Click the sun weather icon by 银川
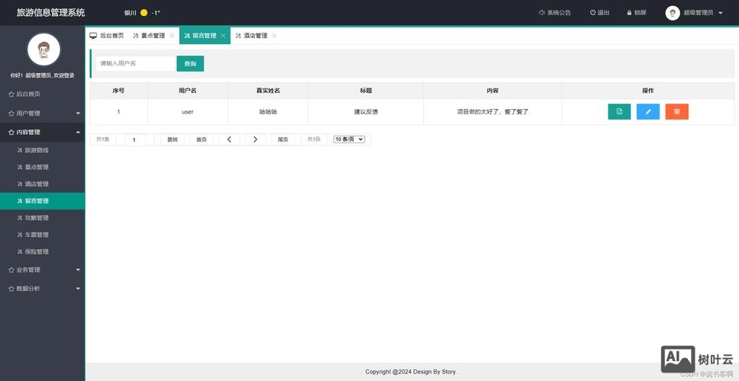The image size is (739, 381). pyautogui.click(x=143, y=13)
